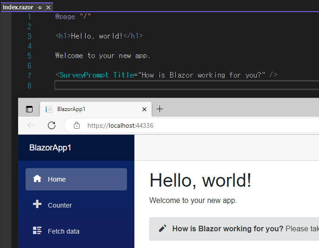Image resolution: width=319 pixels, height=248 pixels.
Task: Click the BlazorApp1 tab favicon
Action: (x=49, y=109)
